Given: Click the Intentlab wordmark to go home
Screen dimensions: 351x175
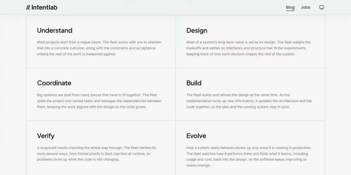Looking at the screenshot, I should click(x=44, y=7).
